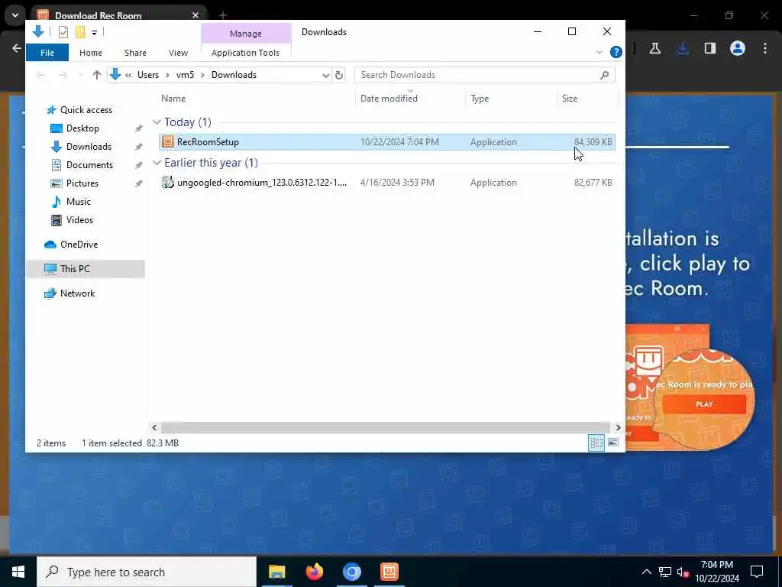
Task: Open the Application Tools tab
Action: pyautogui.click(x=245, y=53)
